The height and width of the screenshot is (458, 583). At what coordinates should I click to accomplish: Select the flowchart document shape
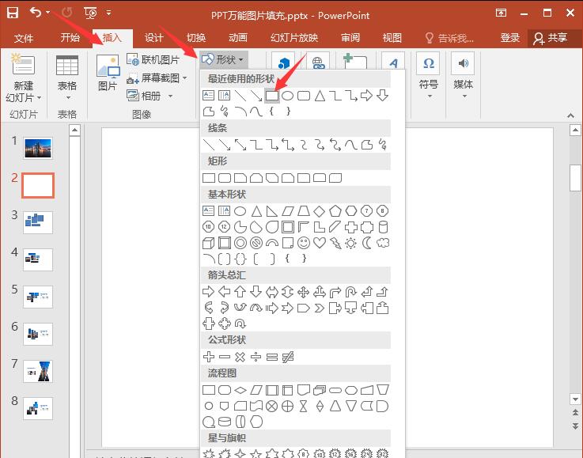[x=304, y=390]
